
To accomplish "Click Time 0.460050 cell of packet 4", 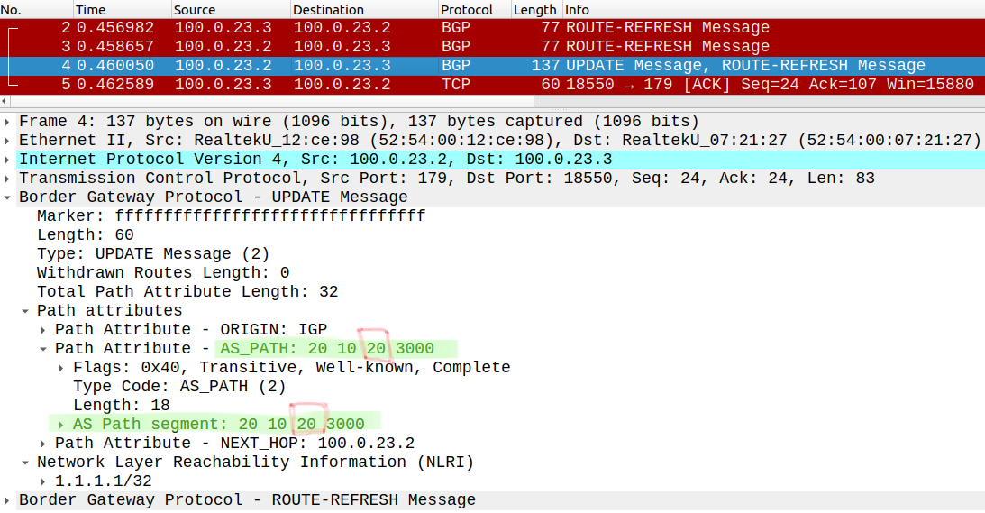I will 115,66.
